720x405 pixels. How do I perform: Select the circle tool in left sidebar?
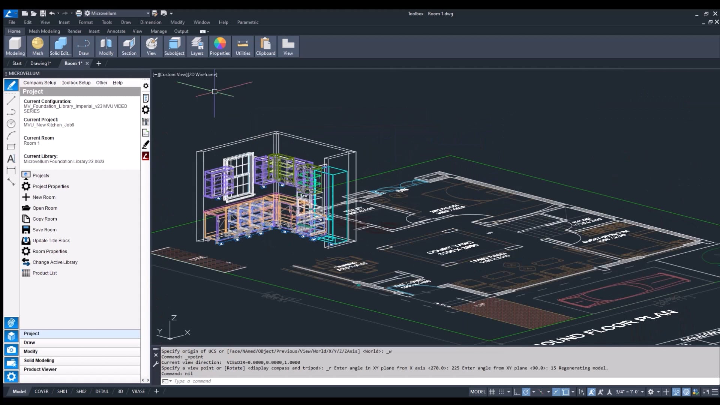pos(11,123)
